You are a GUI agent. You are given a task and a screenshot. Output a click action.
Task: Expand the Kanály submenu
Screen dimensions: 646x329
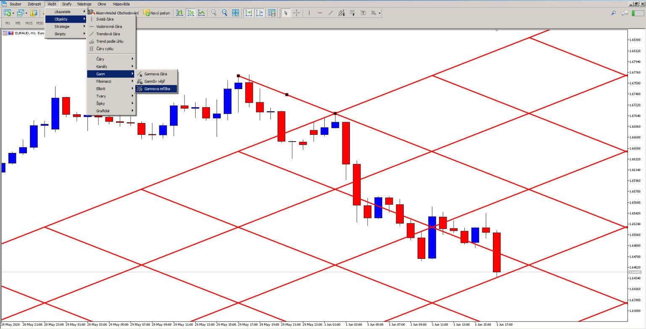click(111, 66)
